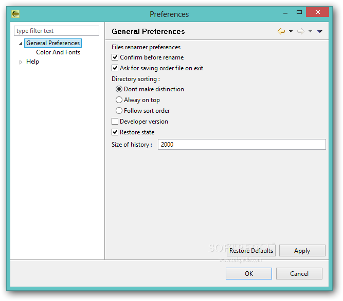Viewport: 343px width, 301px height.
Task: Open the preferences view menu triangle
Action: 319,32
